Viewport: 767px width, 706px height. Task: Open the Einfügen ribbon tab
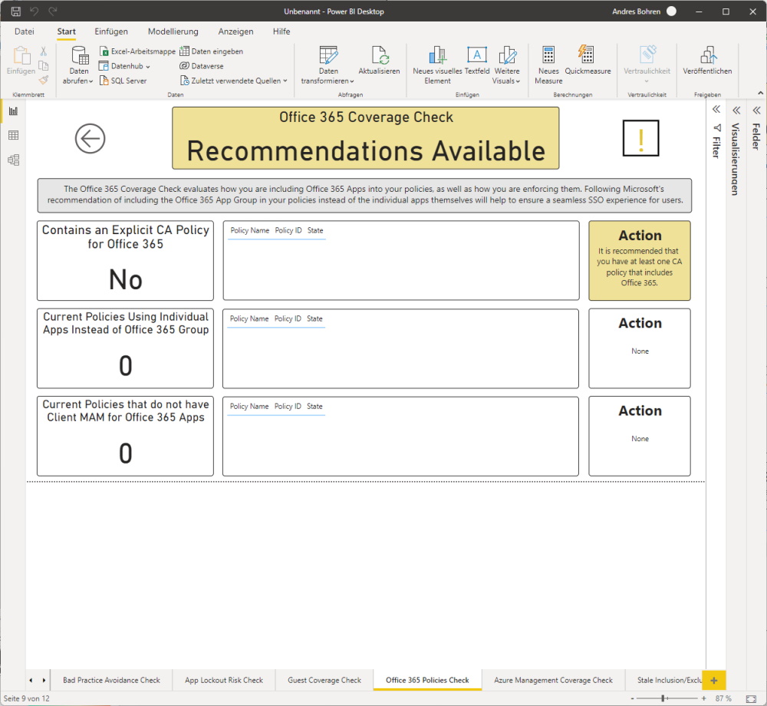(x=111, y=31)
